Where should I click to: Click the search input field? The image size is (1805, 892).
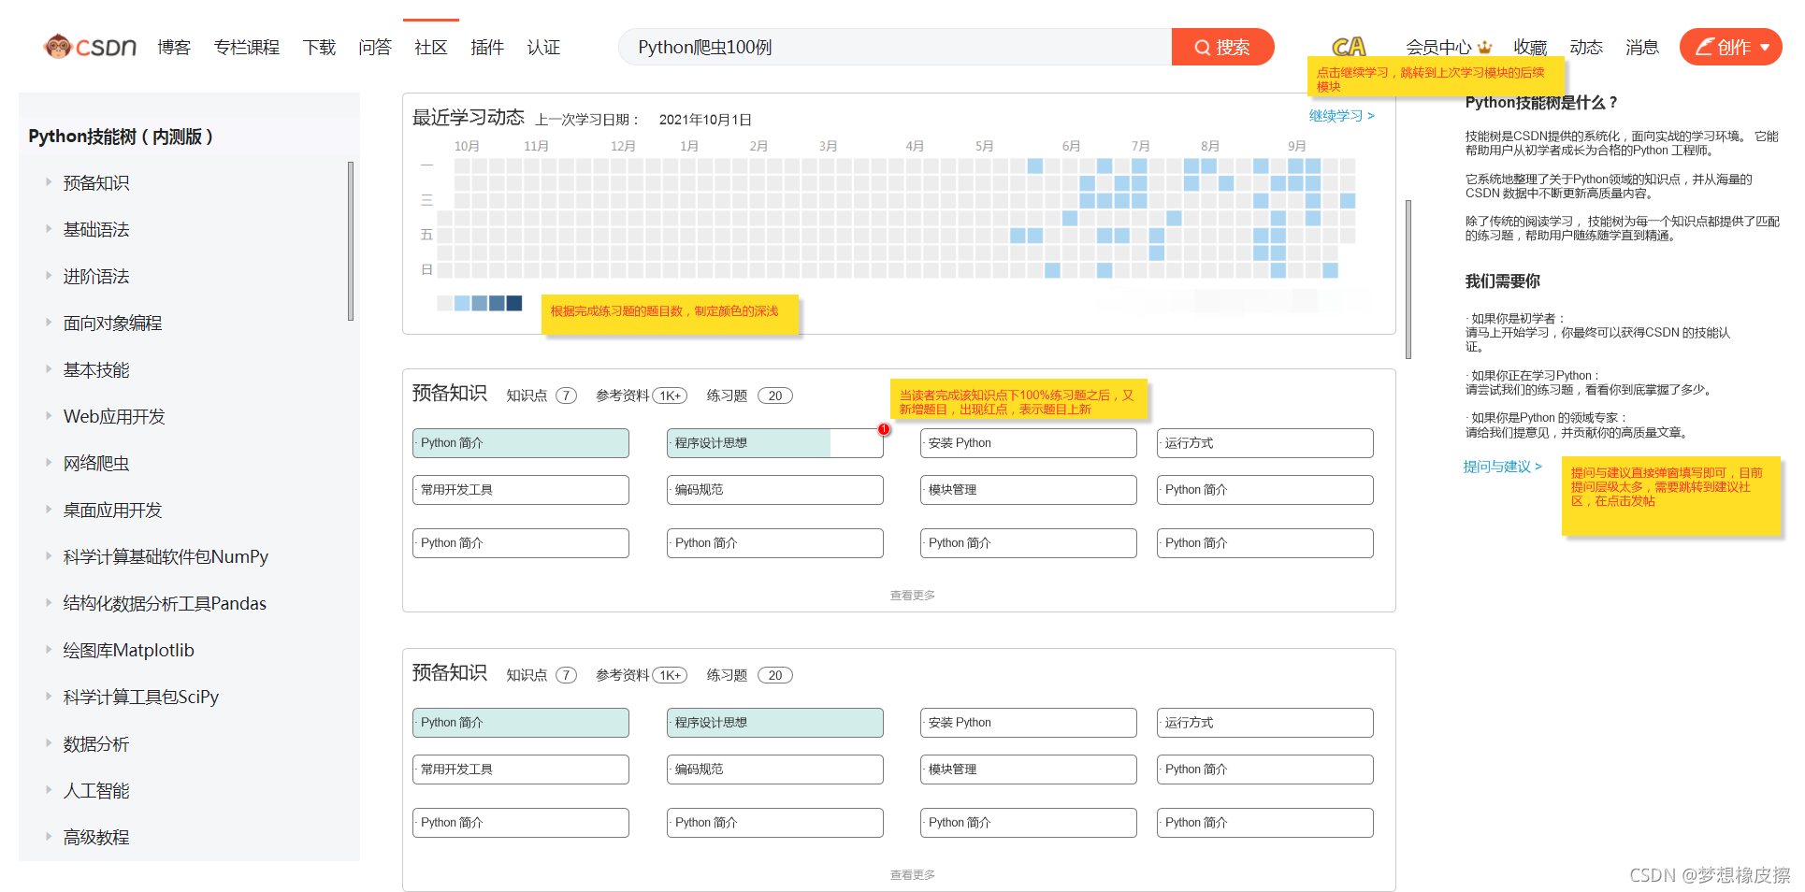coord(895,47)
